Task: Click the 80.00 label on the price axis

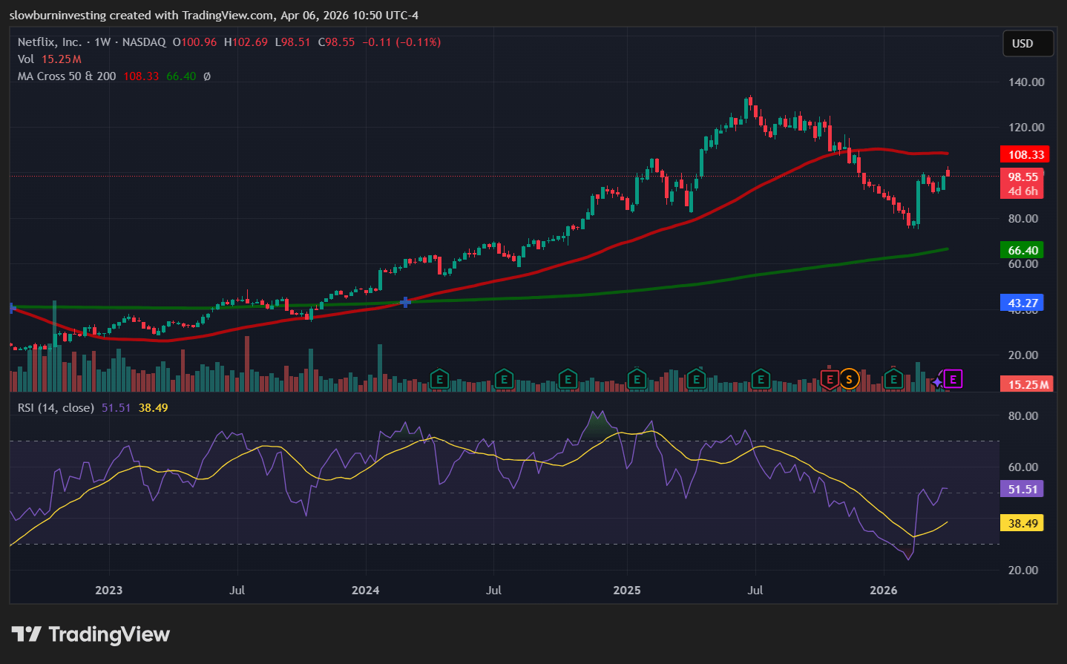Action: (x=1023, y=219)
